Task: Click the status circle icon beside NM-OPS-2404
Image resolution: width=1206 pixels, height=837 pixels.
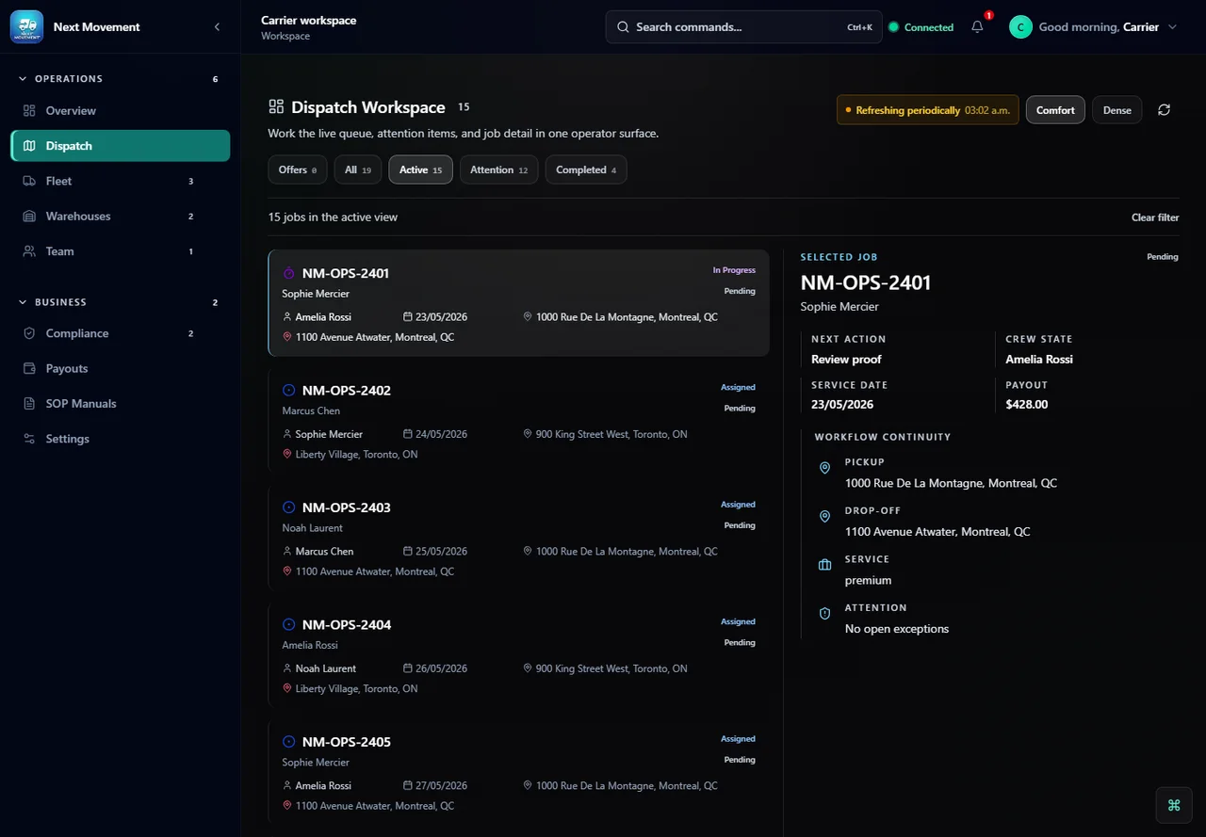Action: [289, 624]
